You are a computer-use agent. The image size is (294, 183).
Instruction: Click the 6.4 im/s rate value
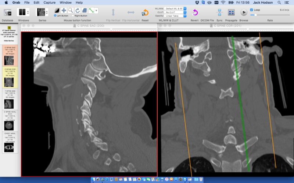(x=284, y=10)
